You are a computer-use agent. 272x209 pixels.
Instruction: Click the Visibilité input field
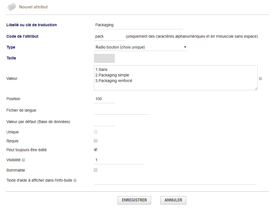pos(119,160)
